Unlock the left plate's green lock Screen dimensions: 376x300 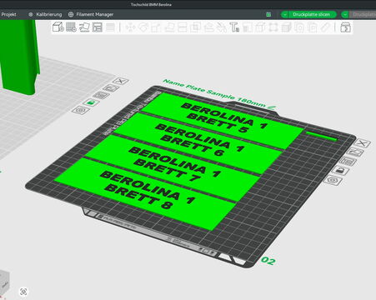pos(91,102)
